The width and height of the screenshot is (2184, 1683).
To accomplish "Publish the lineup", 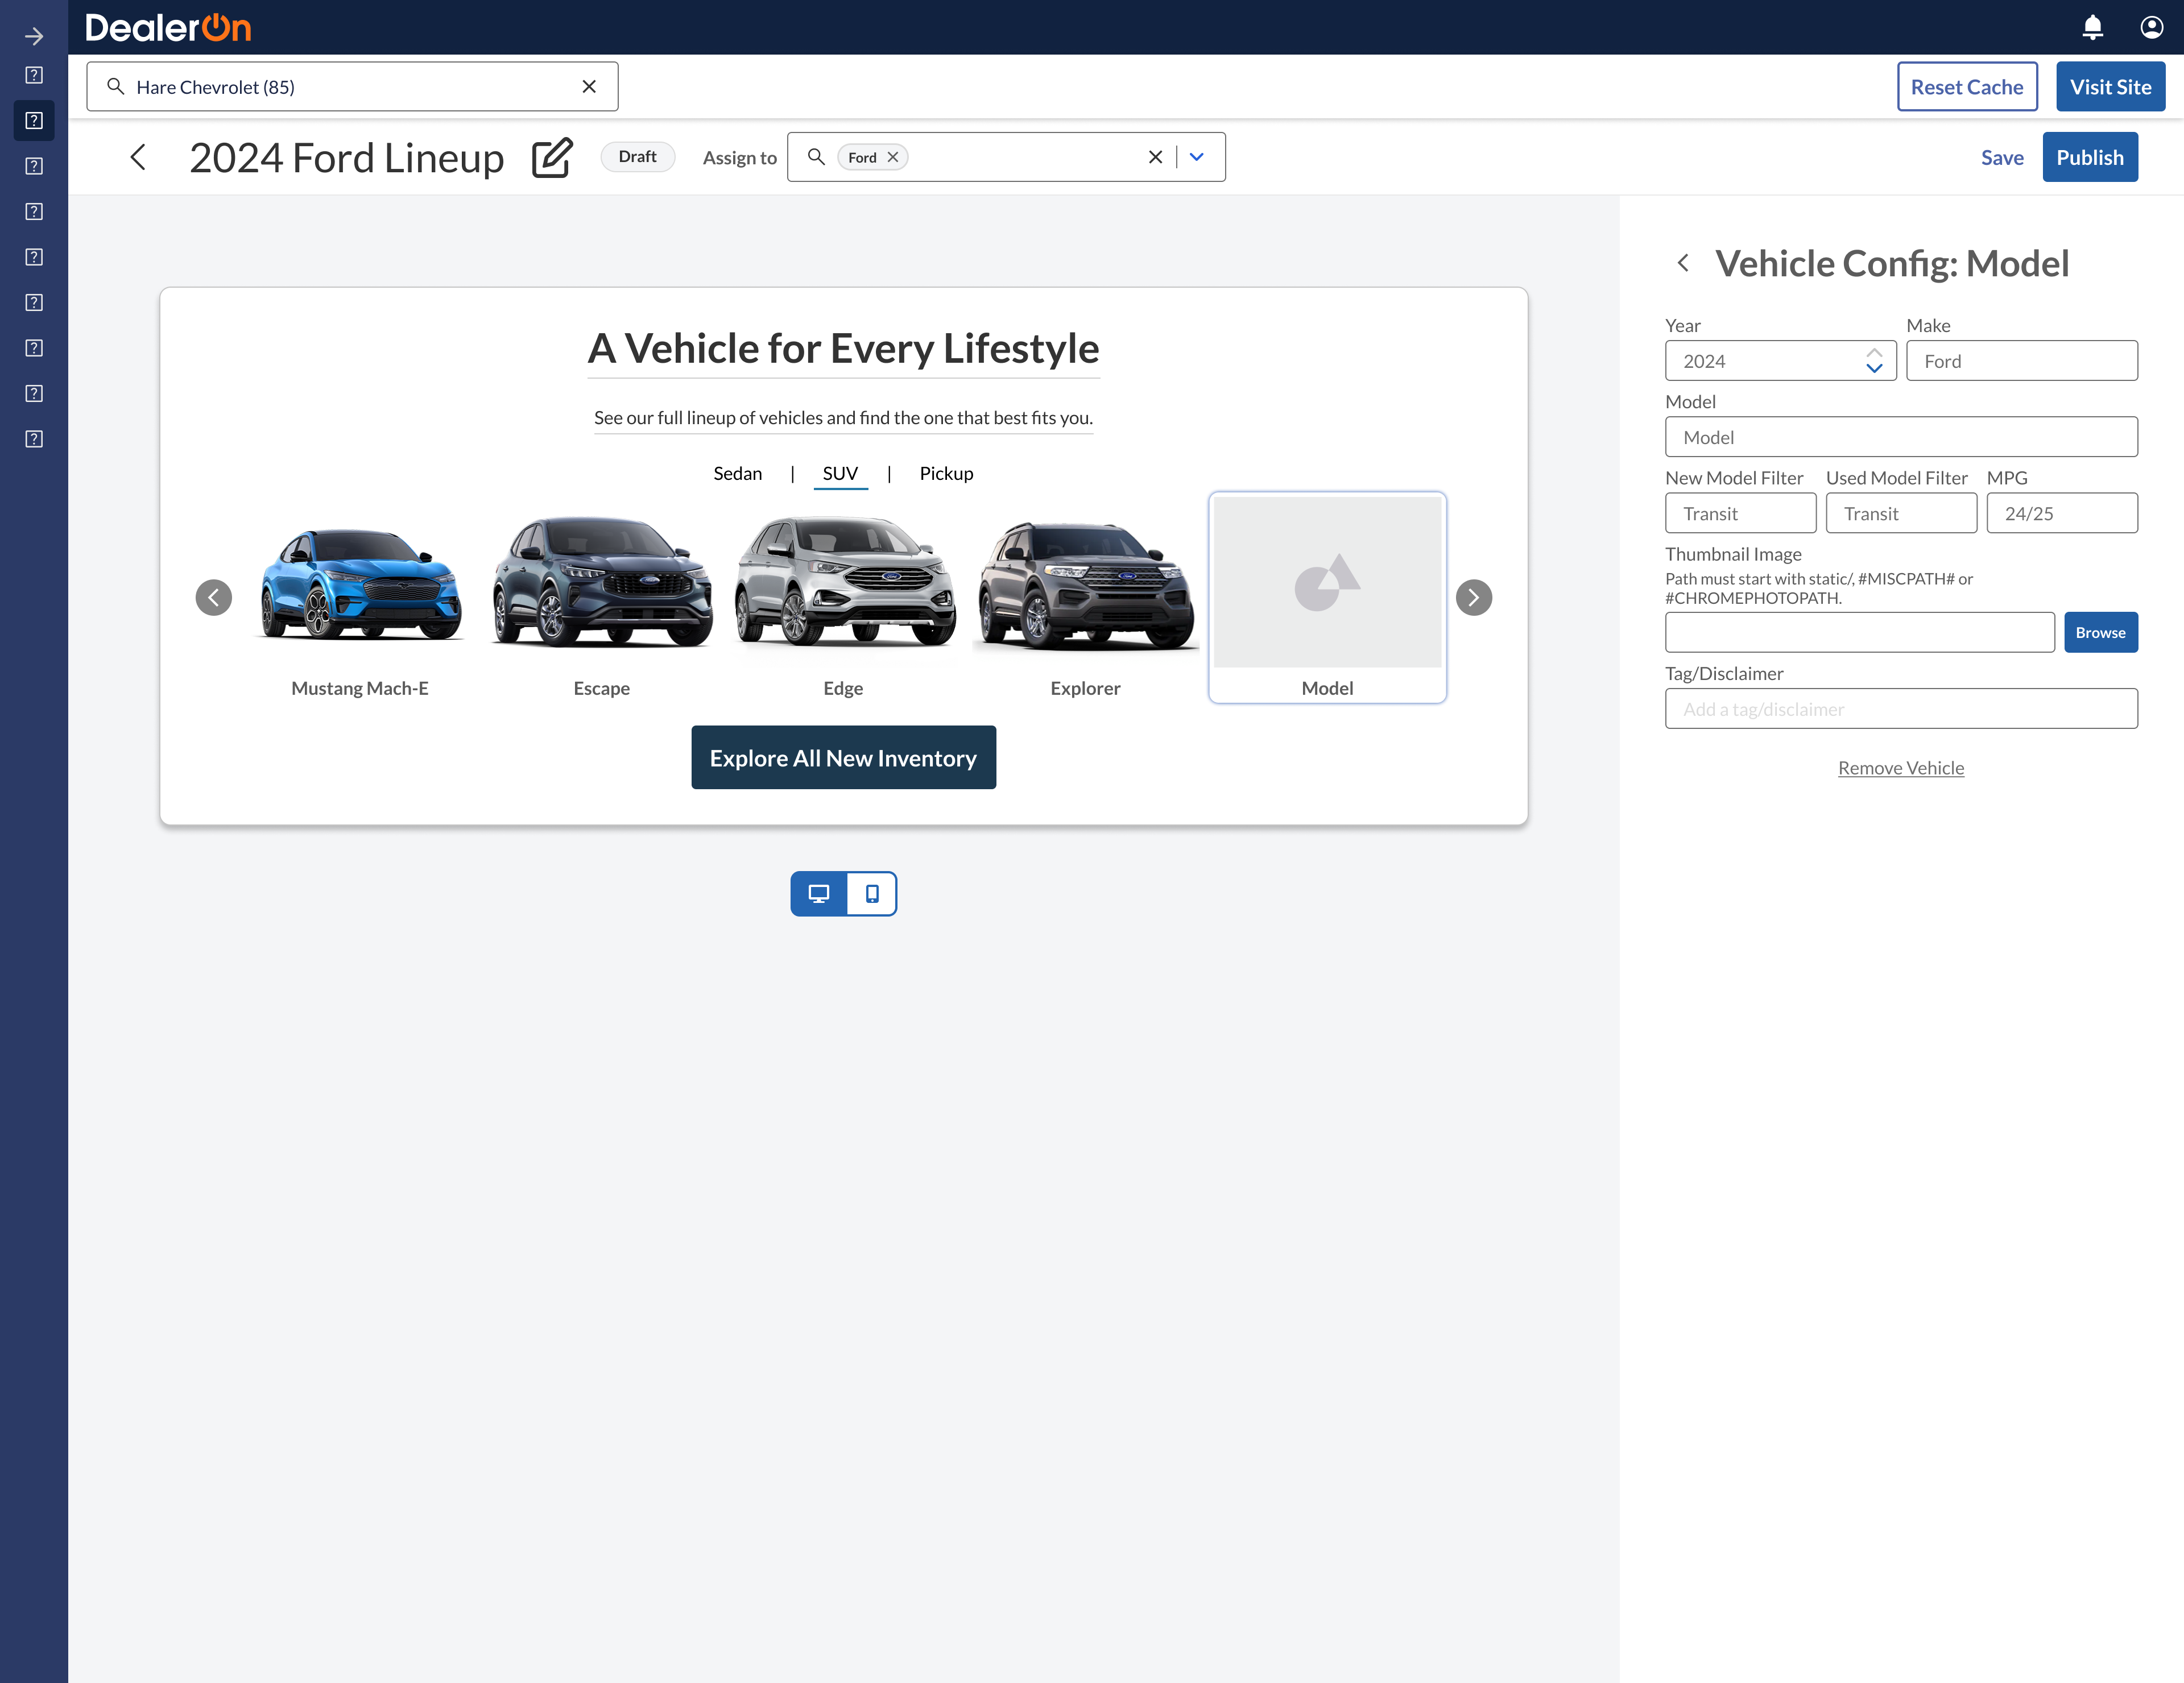I will coord(2090,157).
